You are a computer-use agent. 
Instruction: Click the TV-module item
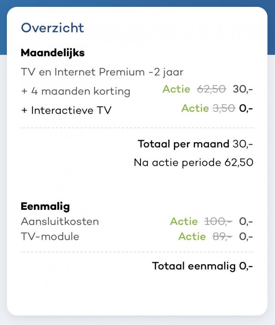[50, 236]
